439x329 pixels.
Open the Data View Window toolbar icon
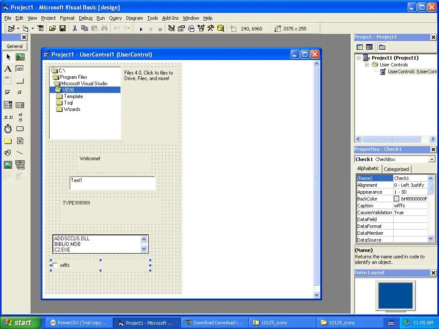point(221,28)
